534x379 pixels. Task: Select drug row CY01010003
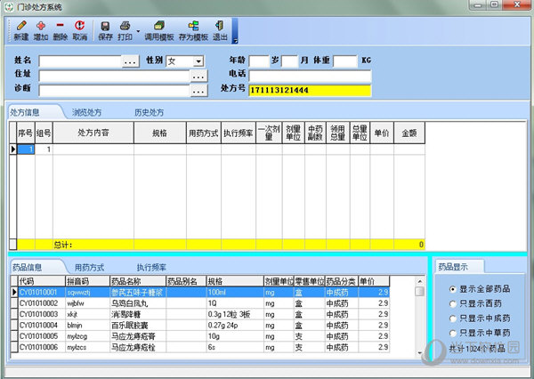pos(203,314)
